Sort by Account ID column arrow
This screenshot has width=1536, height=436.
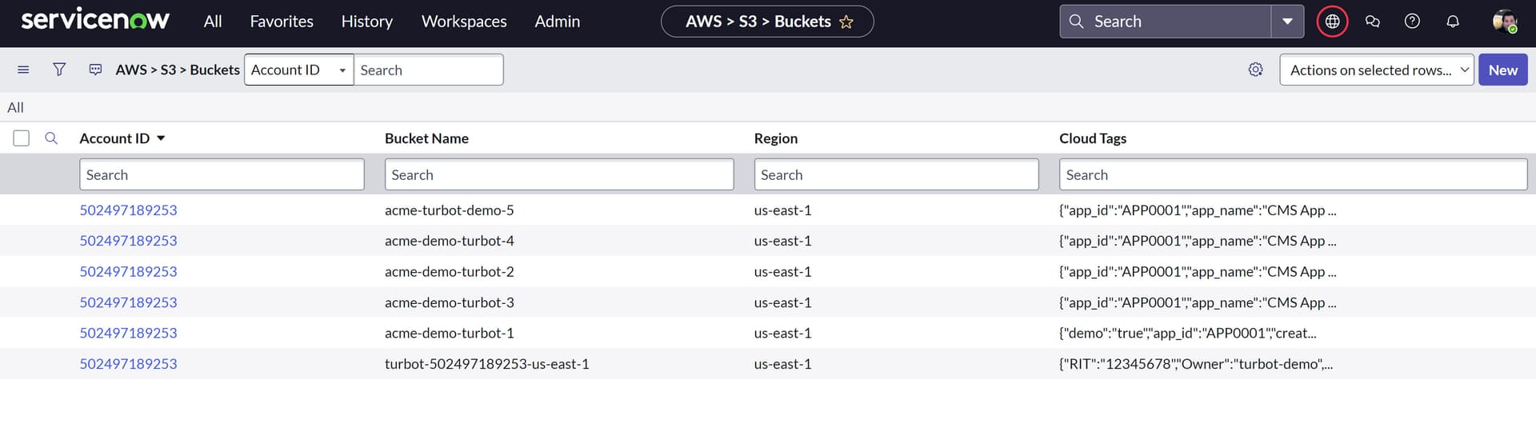[x=161, y=138]
